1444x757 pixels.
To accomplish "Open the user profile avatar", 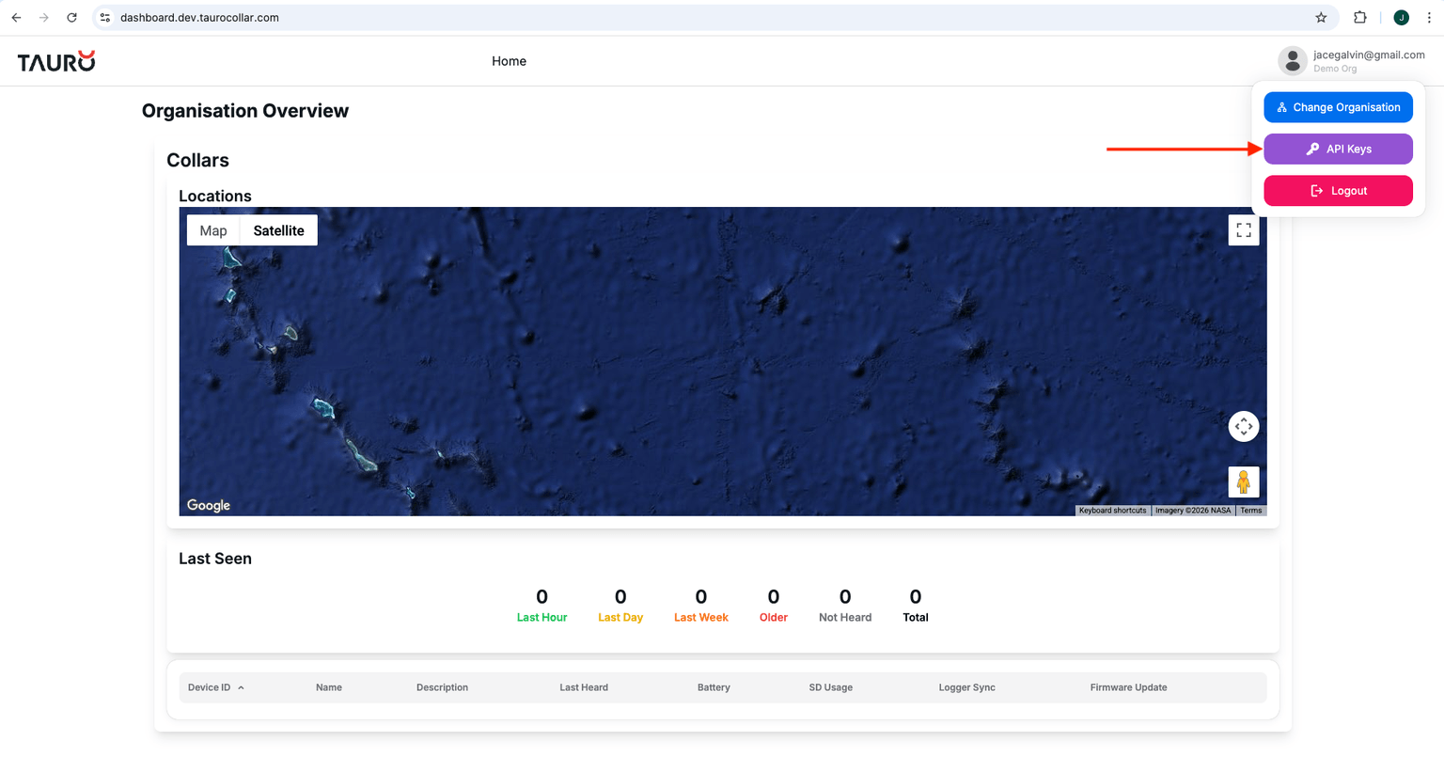I will coord(1293,61).
